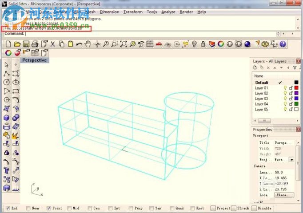Click new layer icon in Layers panel
303x213 pixels.
(255, 67)
